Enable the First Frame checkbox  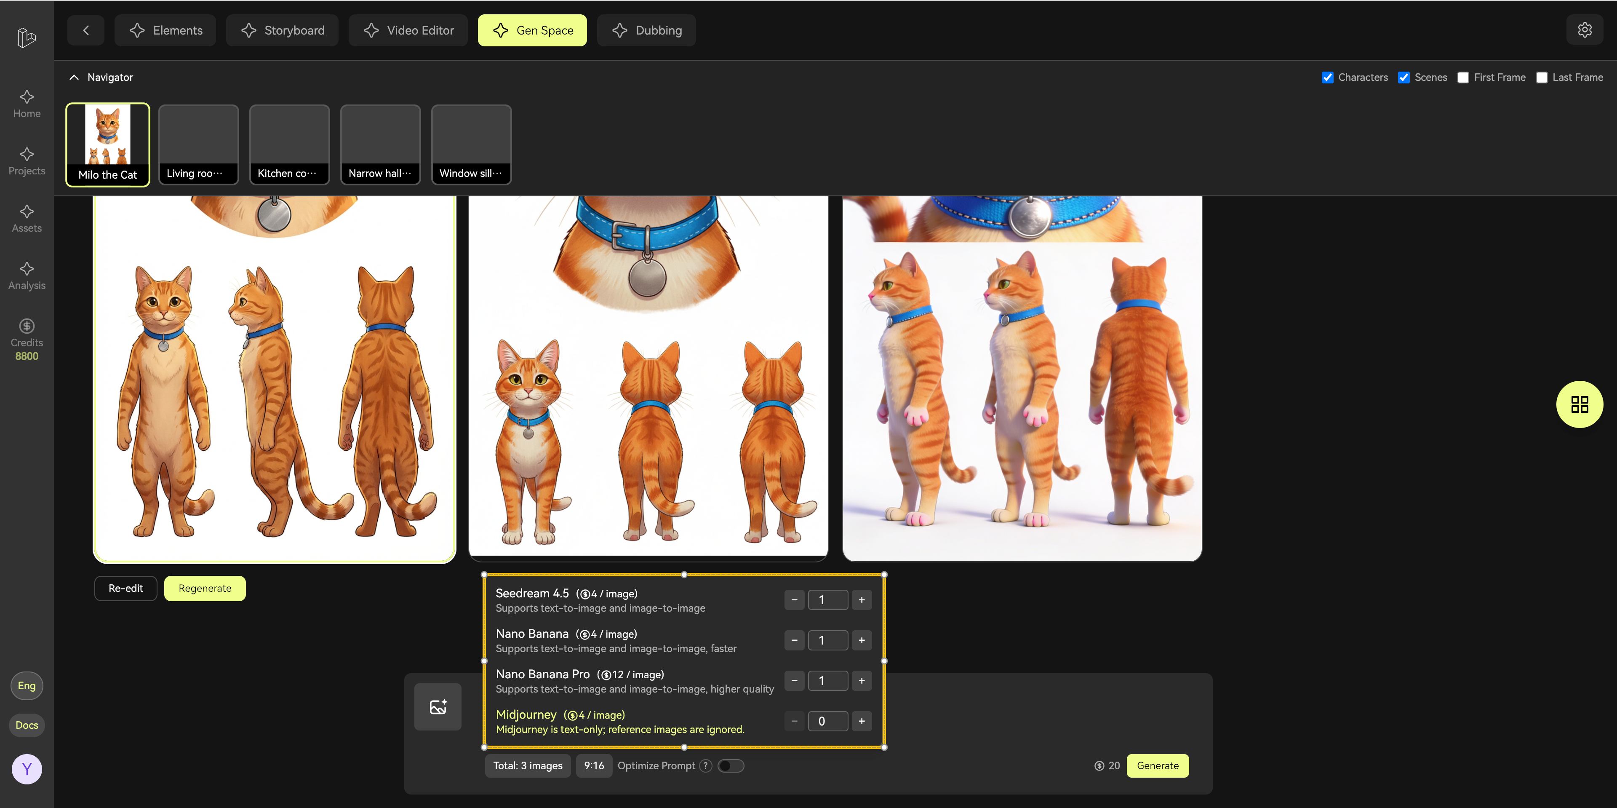[x=1463, y=77]
